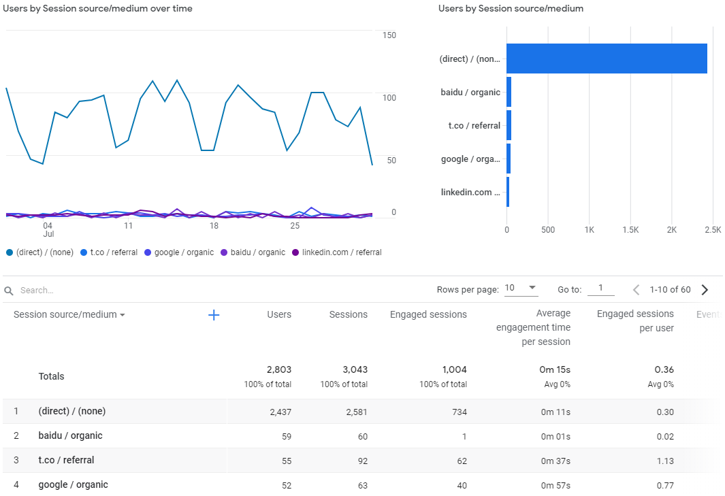725x496 pixels.
Task: Click the Users by Session source/medium over time title
Action: (97, 8)
